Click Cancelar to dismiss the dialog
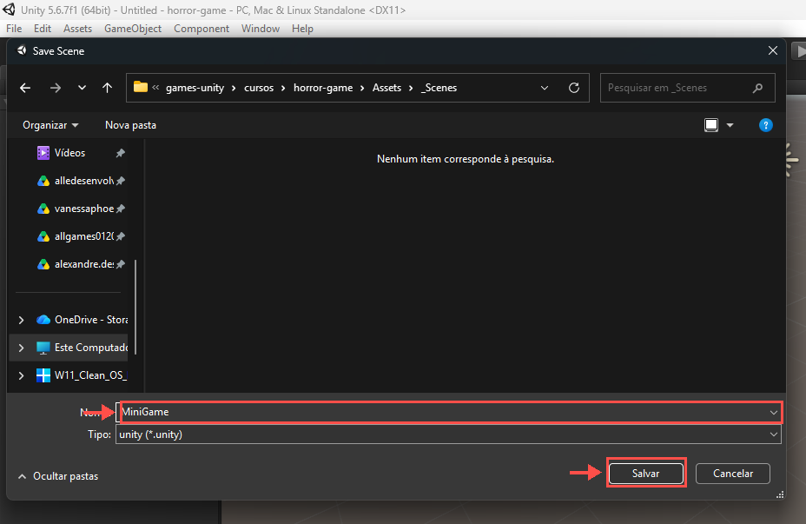 pos(733,473)
